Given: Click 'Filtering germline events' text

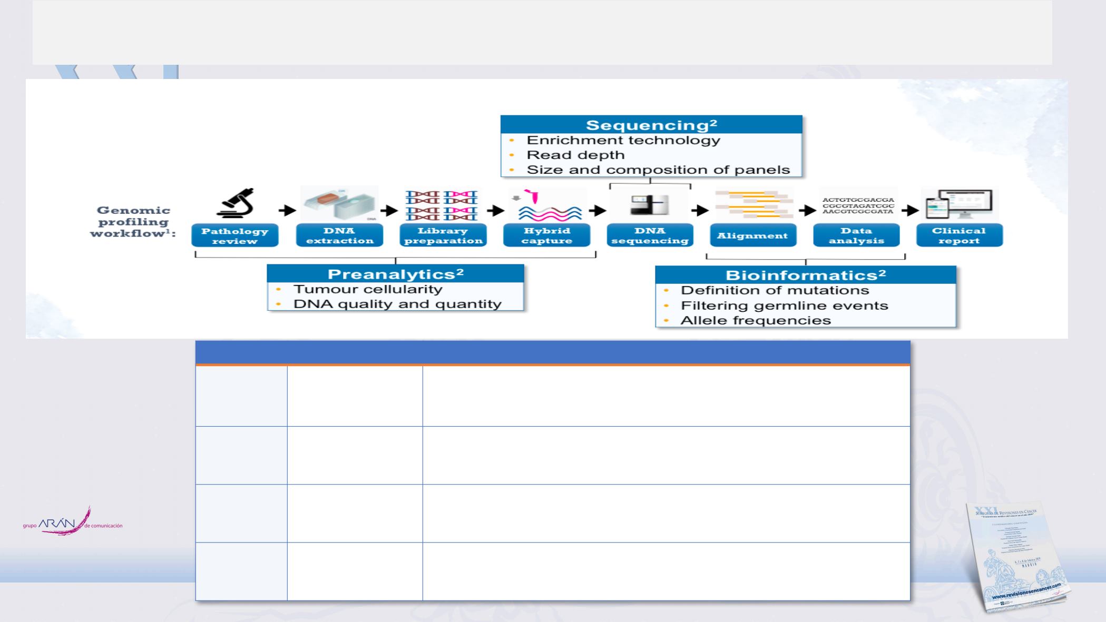Looking at the screenshot, I should [784, 305].
